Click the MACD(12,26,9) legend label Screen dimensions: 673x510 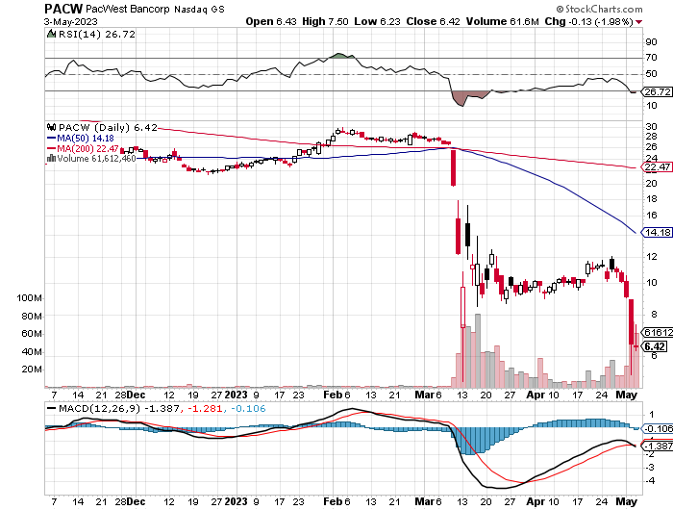tap(99, 409)
